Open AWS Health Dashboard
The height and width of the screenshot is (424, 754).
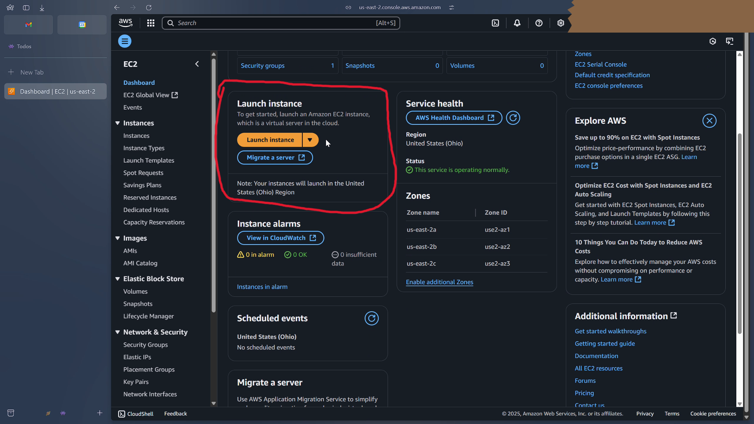(x=454, y=118)
